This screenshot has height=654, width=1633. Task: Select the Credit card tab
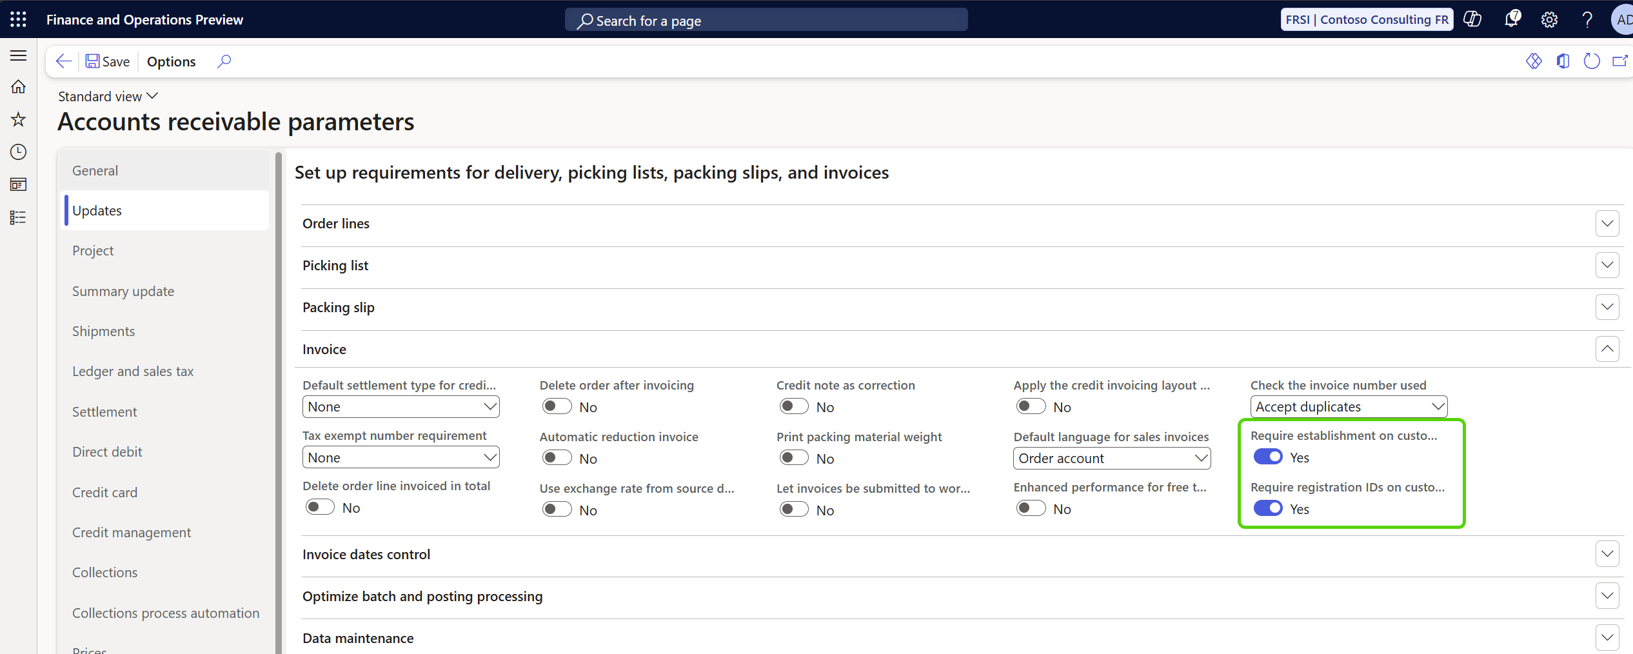(x=165, y=492)
